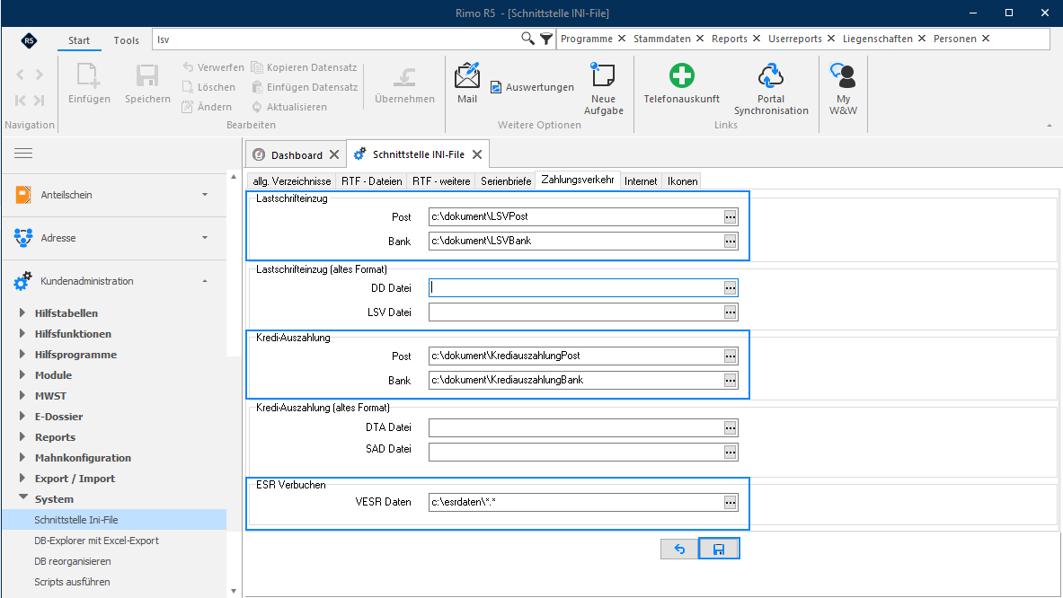Open the allg. Verzeichnisse tab
1063x598 pixels.
291,180
